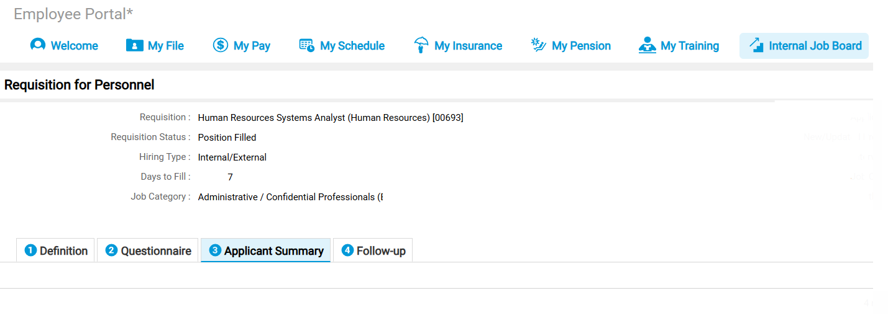Go to the Follow-up tab
The height and width of the screenshot is (318, 888).
[x=373, y=250]
